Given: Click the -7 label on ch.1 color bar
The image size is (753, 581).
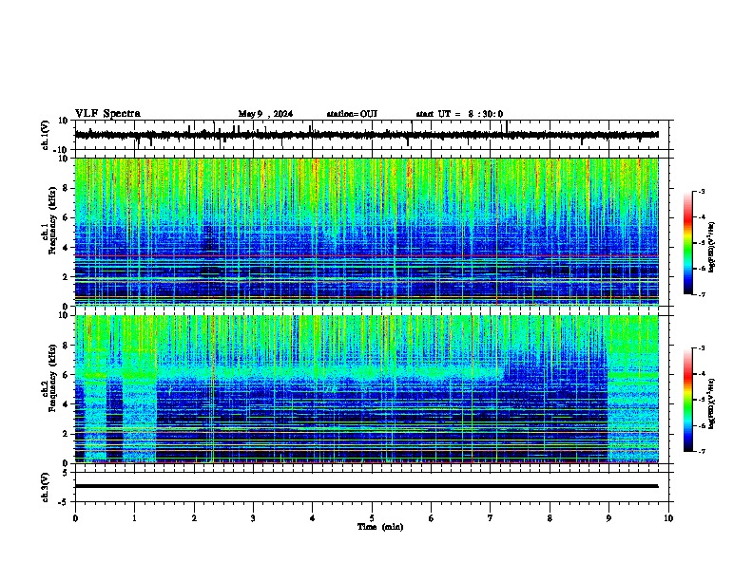Looking at the screenshot, I should tap(701, 294).
